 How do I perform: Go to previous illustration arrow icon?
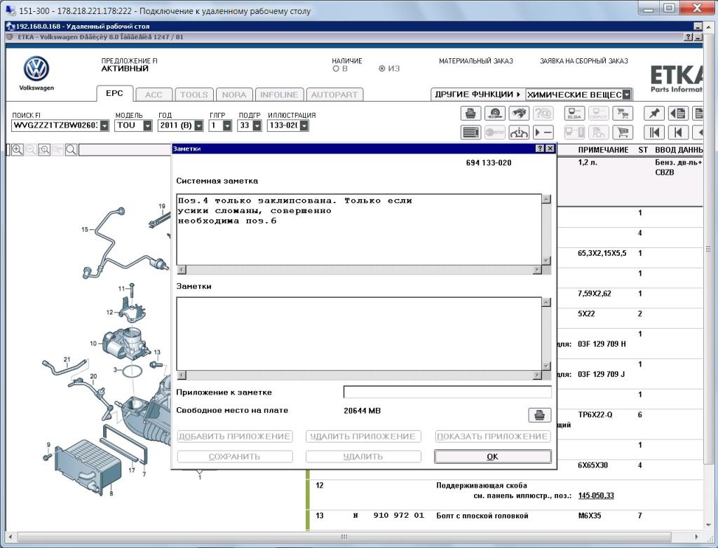click(678, 132)
